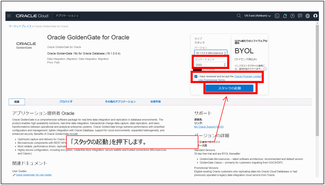Viewport: 325px width, 185px height.
Task: Click the Oracle Cloud logo
Action: pyautogui.click(x=32, y=16)
